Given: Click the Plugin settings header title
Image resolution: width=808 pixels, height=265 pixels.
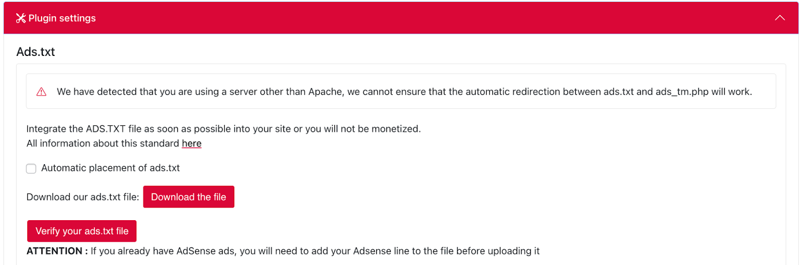Looking at the screenshot, I should point(62,18).
